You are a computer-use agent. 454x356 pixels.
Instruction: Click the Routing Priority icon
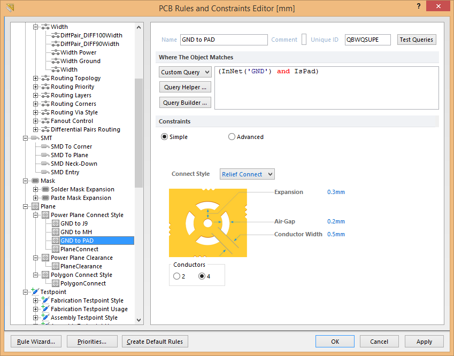point(45,87)
